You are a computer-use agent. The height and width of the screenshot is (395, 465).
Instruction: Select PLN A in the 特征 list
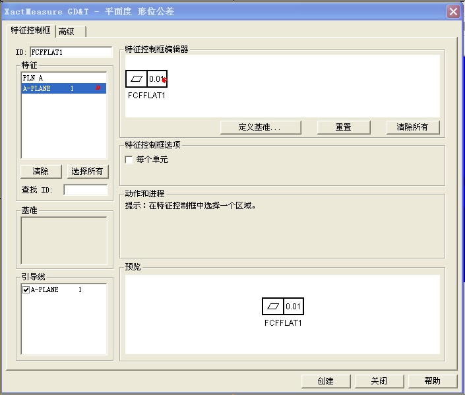pyautogui.click(x=33, y=78)
